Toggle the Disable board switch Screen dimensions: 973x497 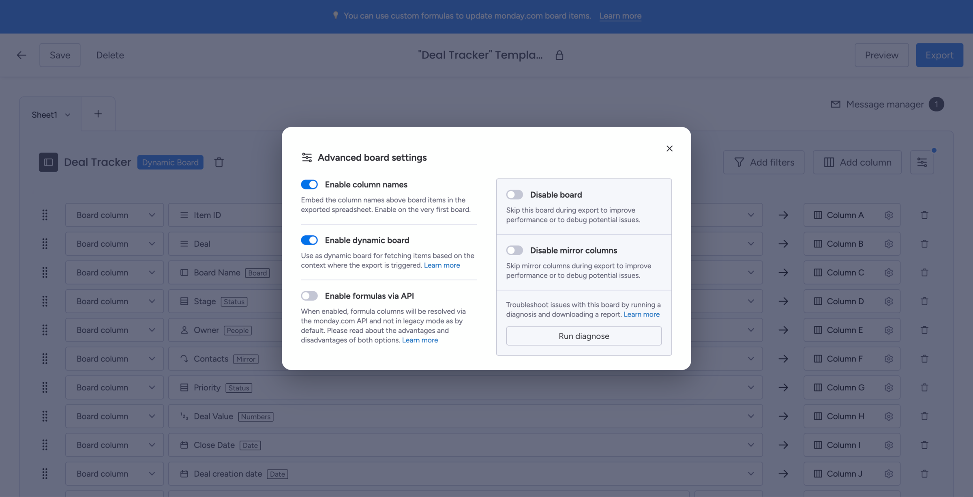click(x=514, y=195)
